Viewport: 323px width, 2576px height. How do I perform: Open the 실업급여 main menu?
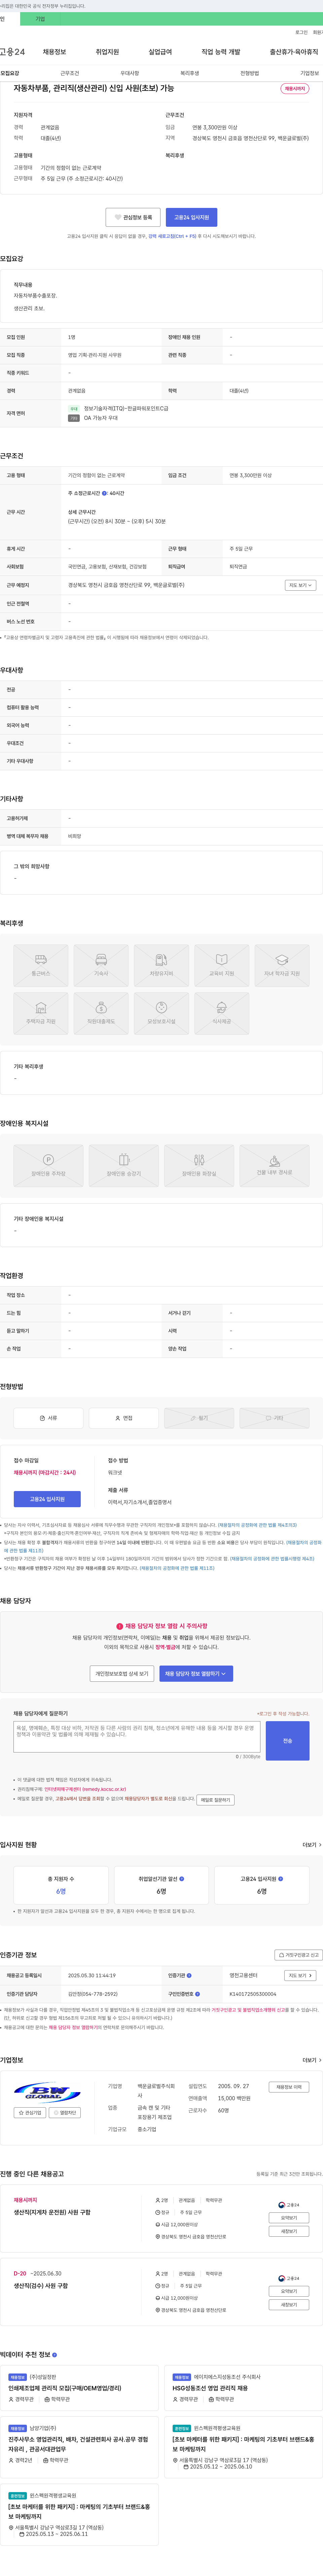point(160,52)
